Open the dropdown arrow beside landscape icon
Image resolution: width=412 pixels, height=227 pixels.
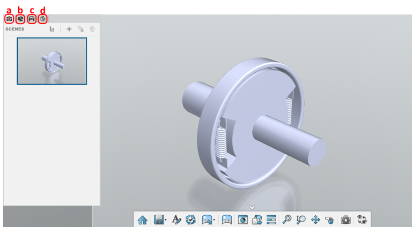coord(214,220)
